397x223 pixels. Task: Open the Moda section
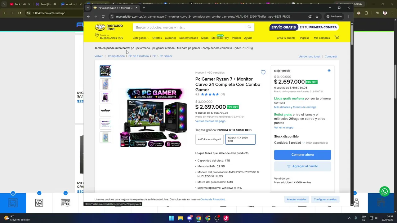click(x=205, y=38)
